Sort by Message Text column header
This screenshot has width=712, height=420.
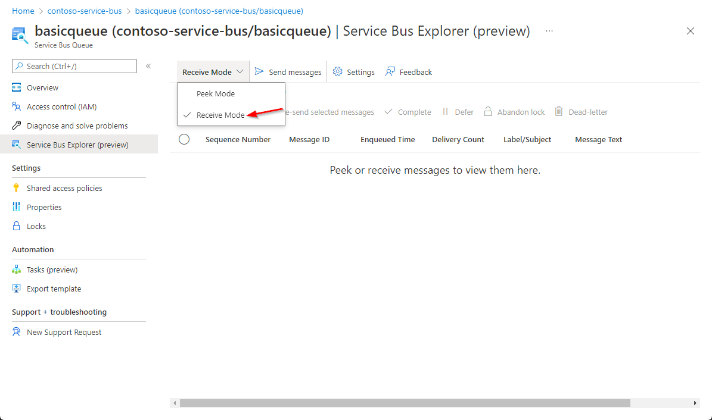pos(598,140)
